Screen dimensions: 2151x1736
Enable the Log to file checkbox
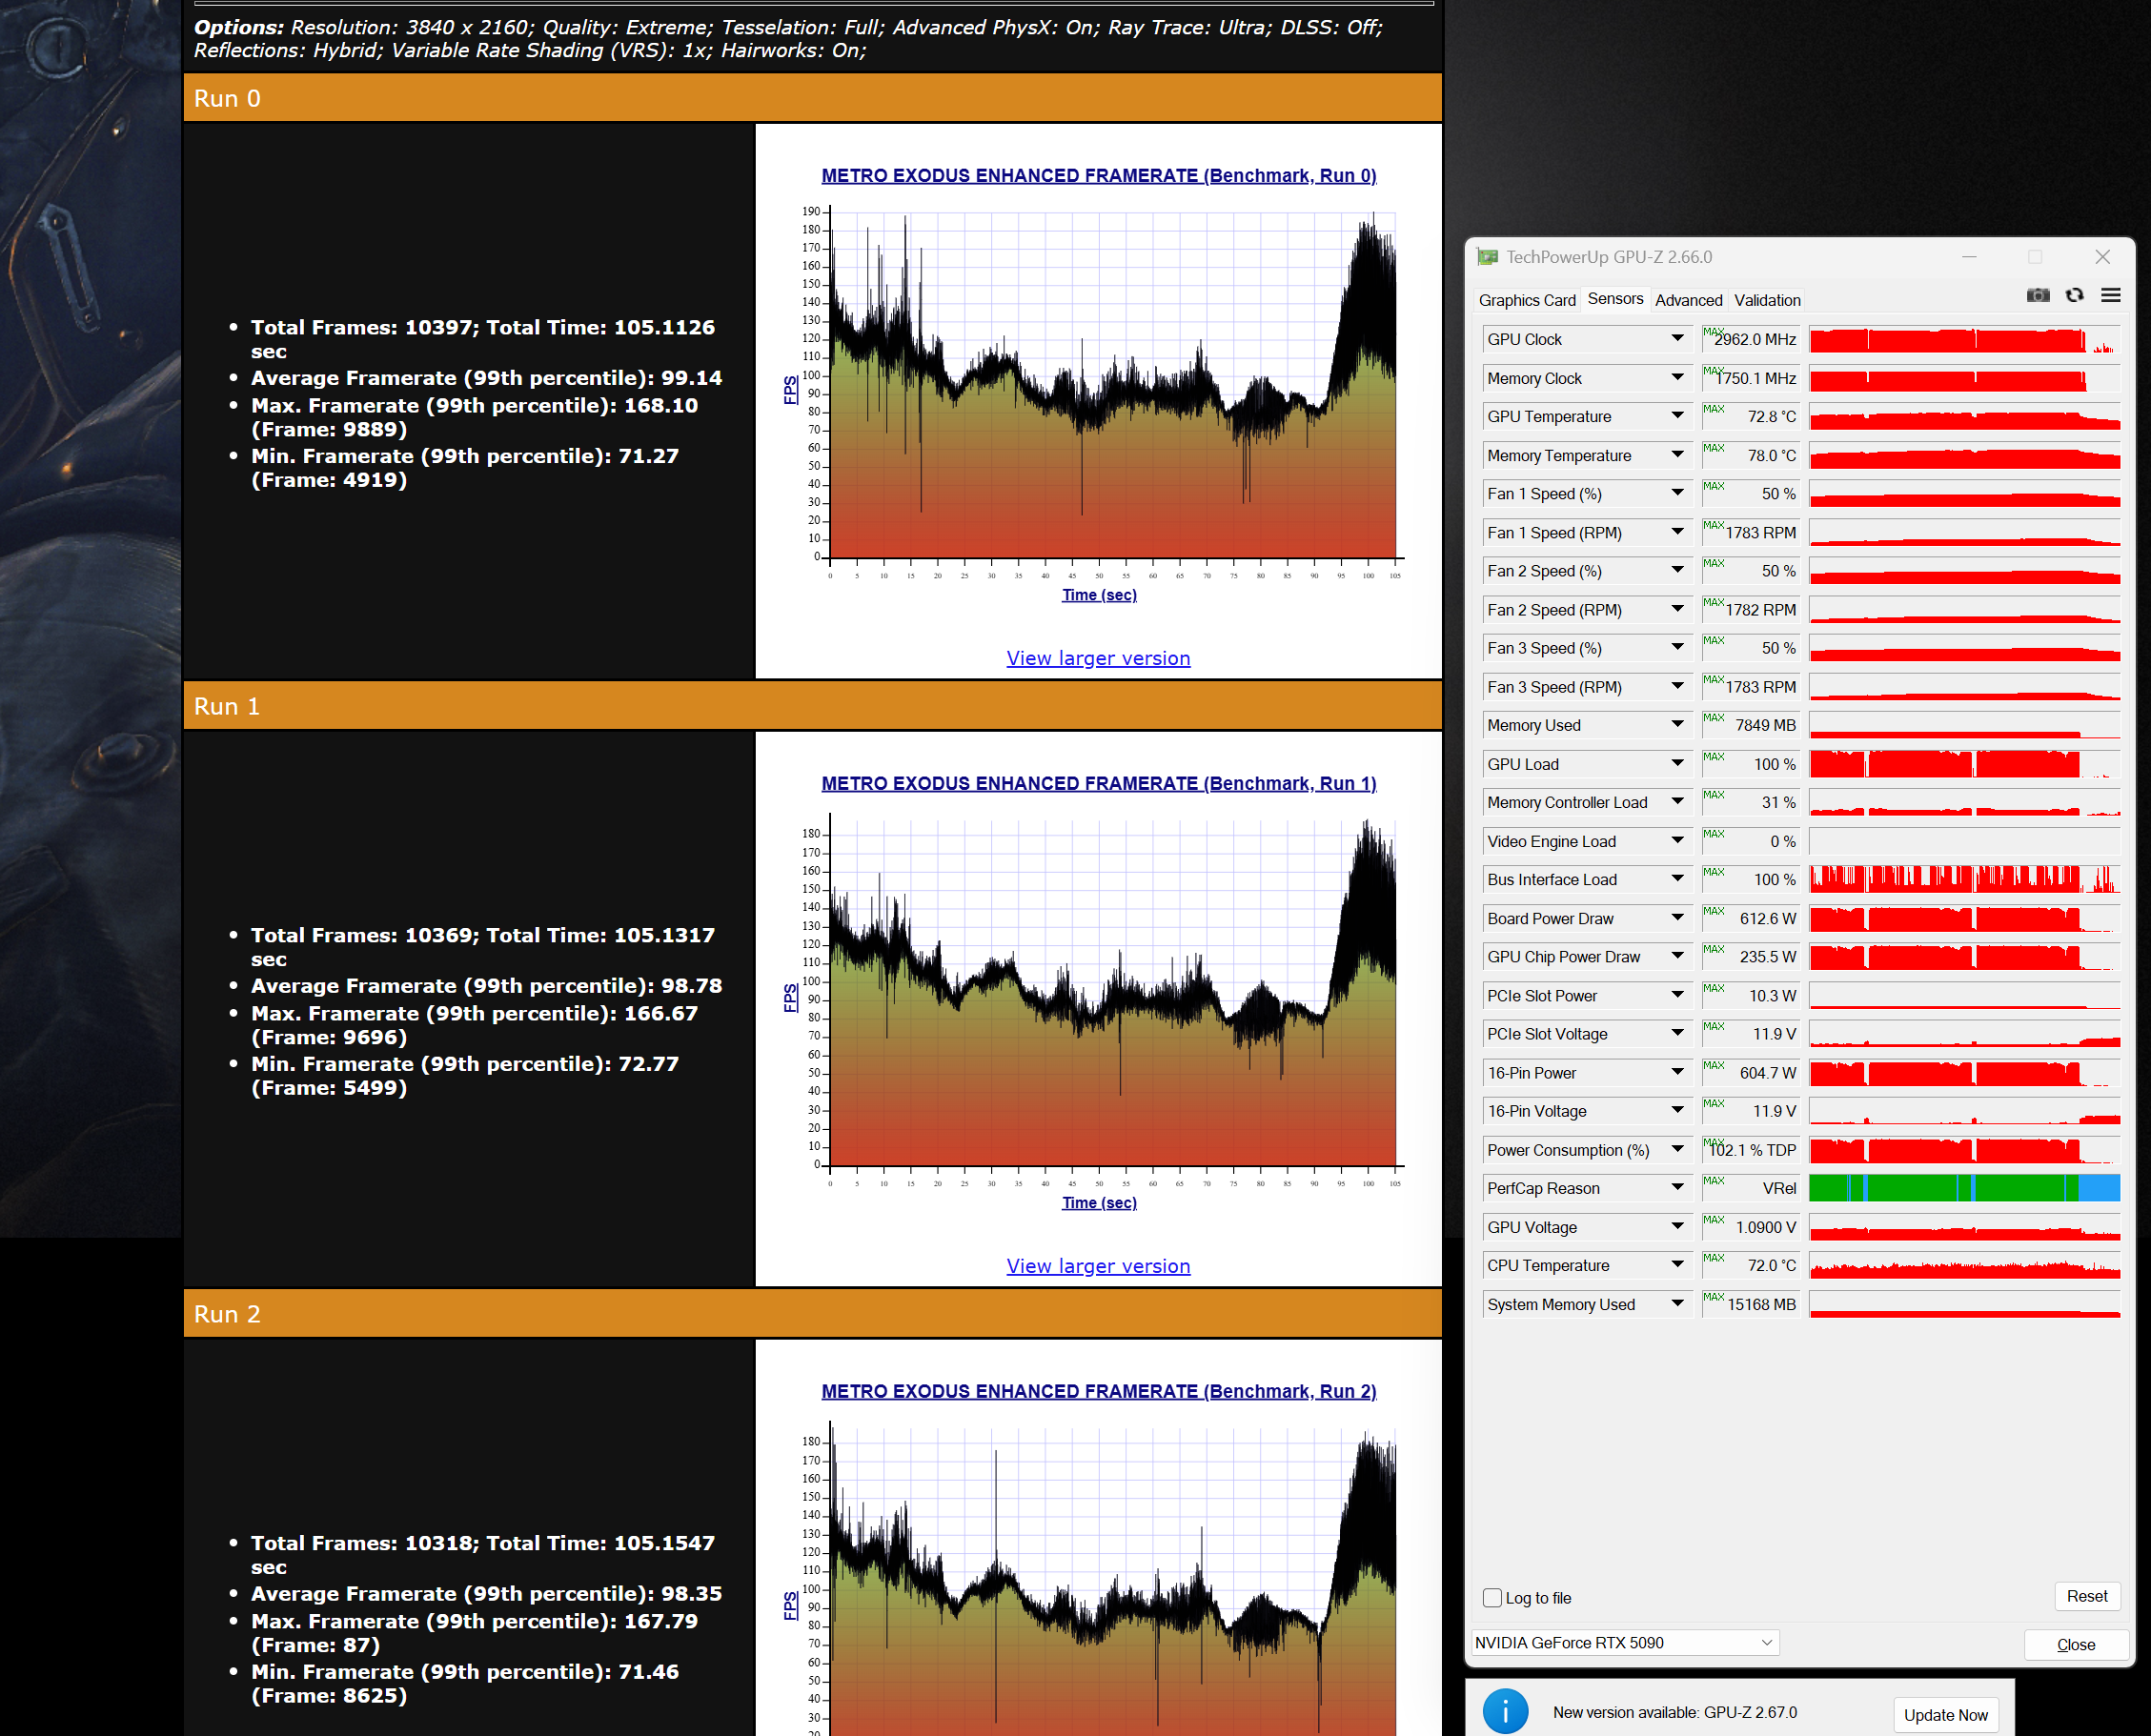(1492, 1597)
